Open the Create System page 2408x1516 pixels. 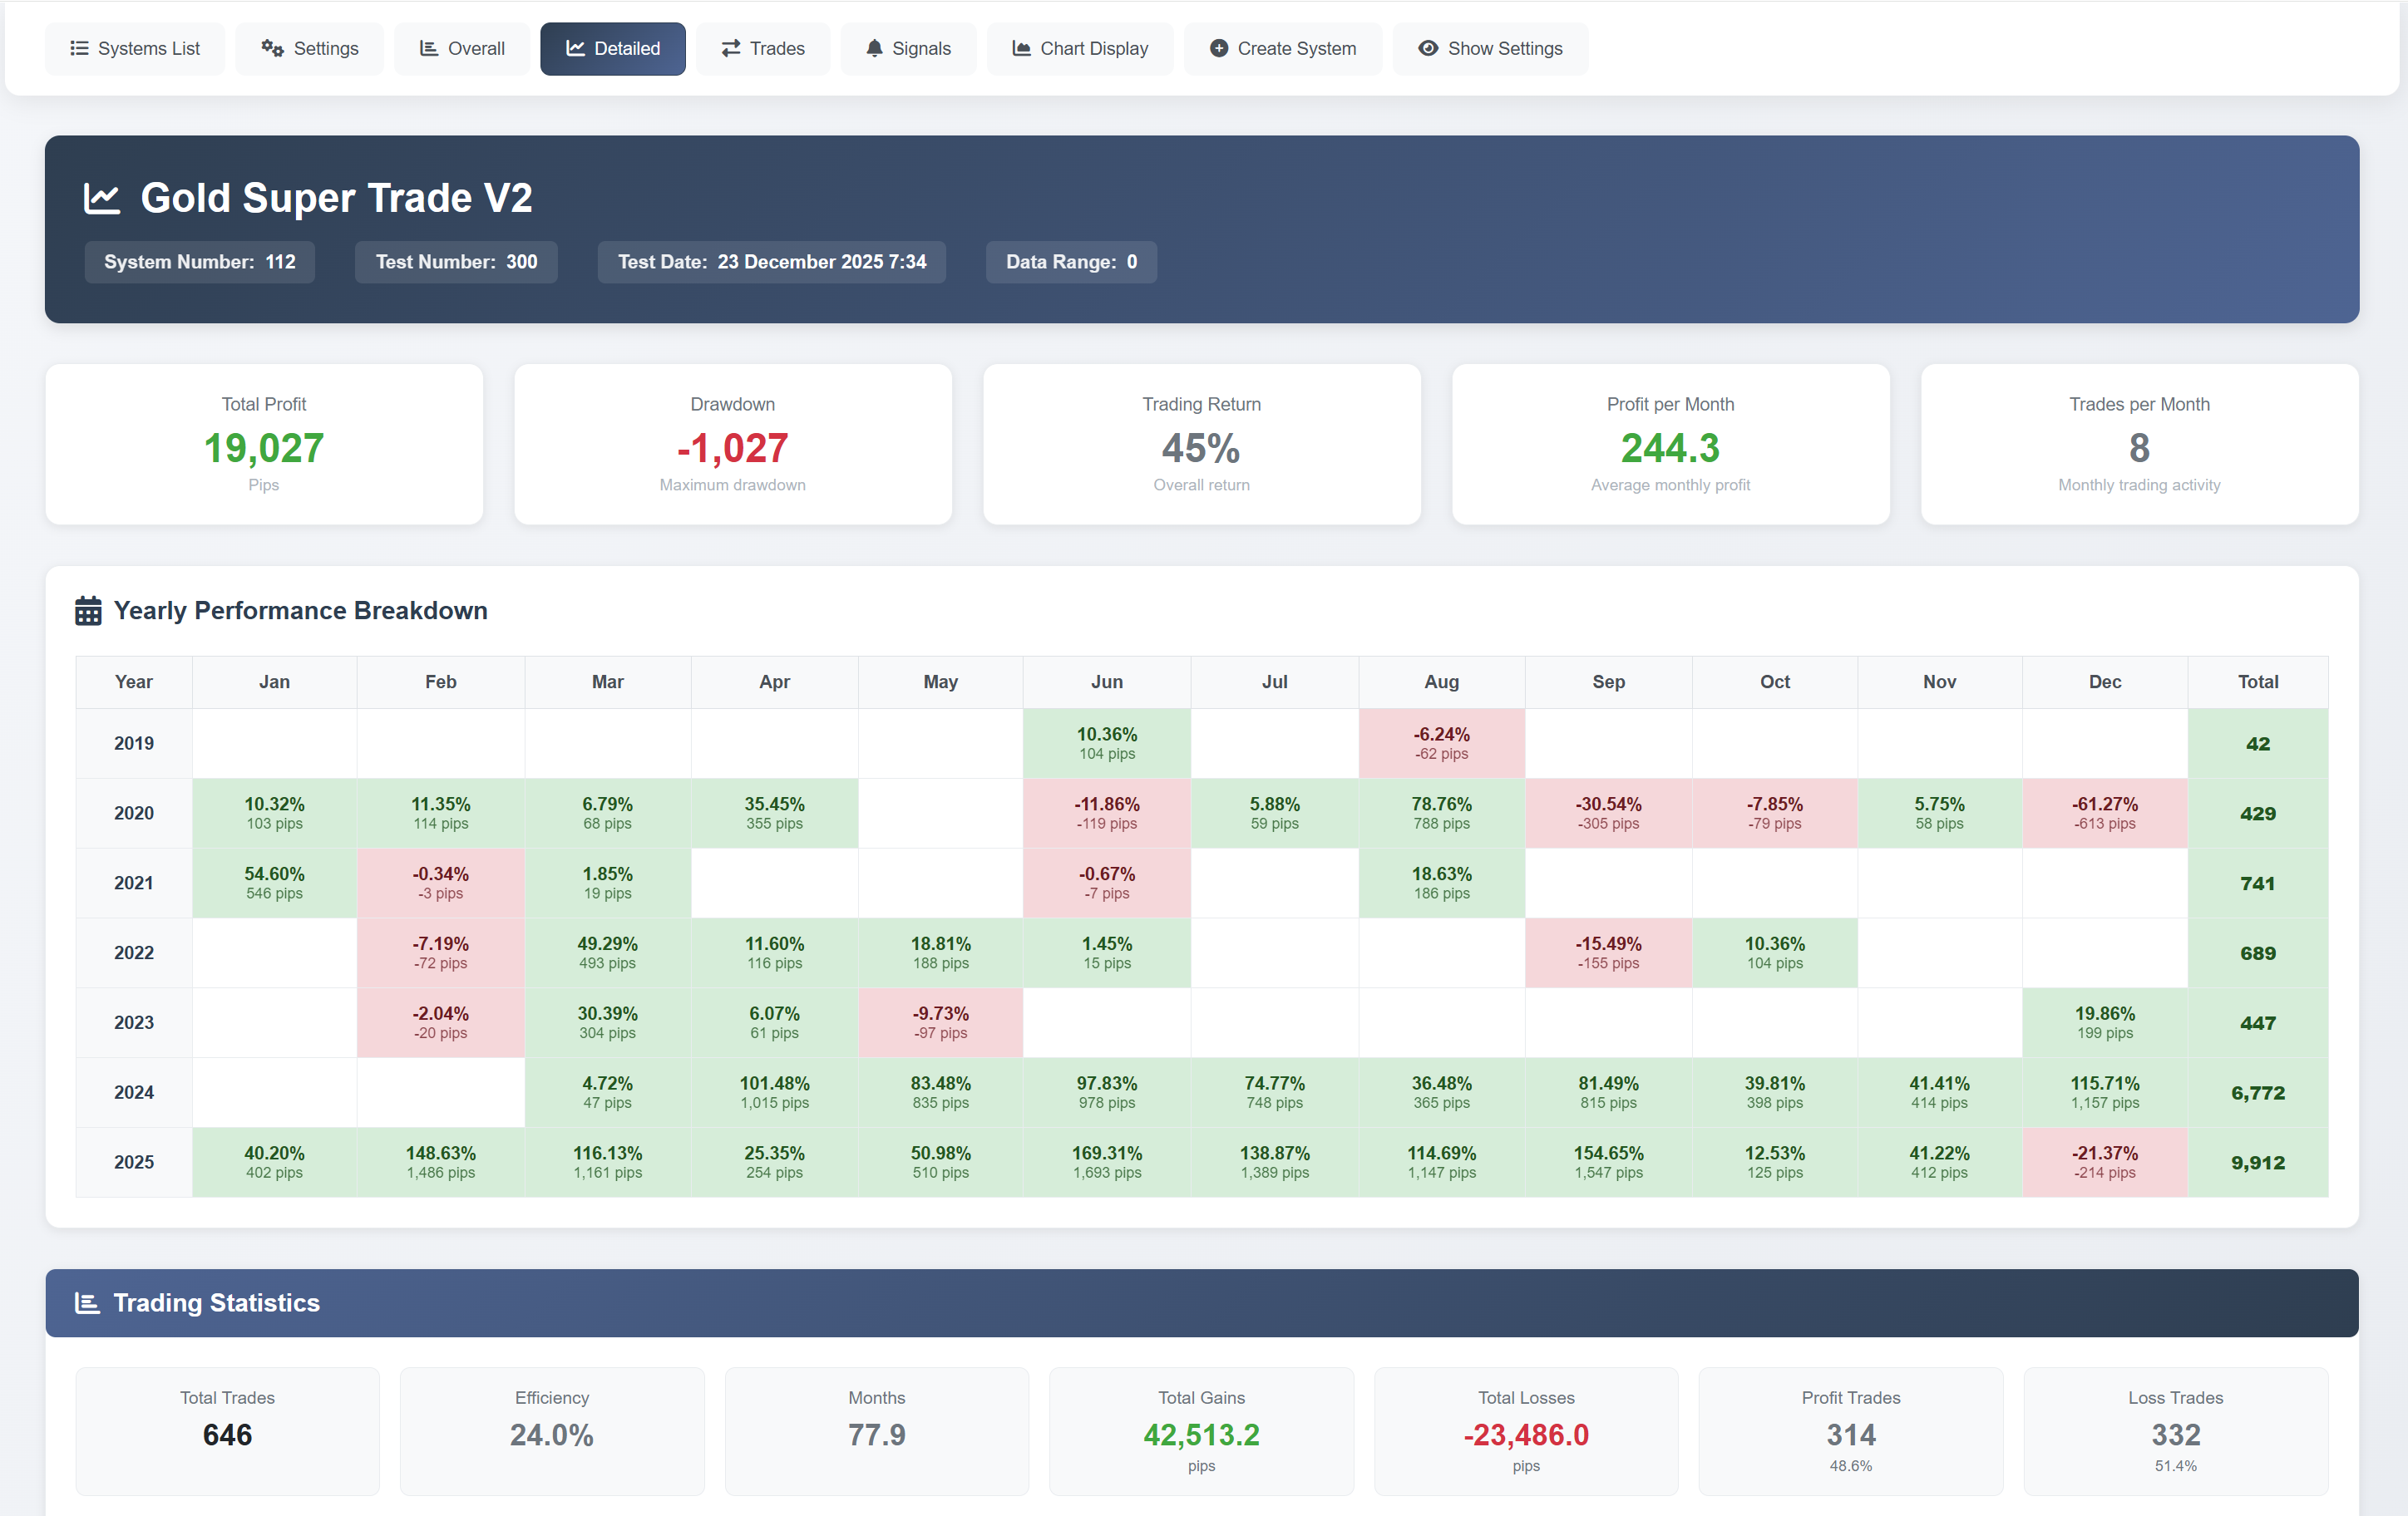pyautogui.click(x=1282, y=48)
